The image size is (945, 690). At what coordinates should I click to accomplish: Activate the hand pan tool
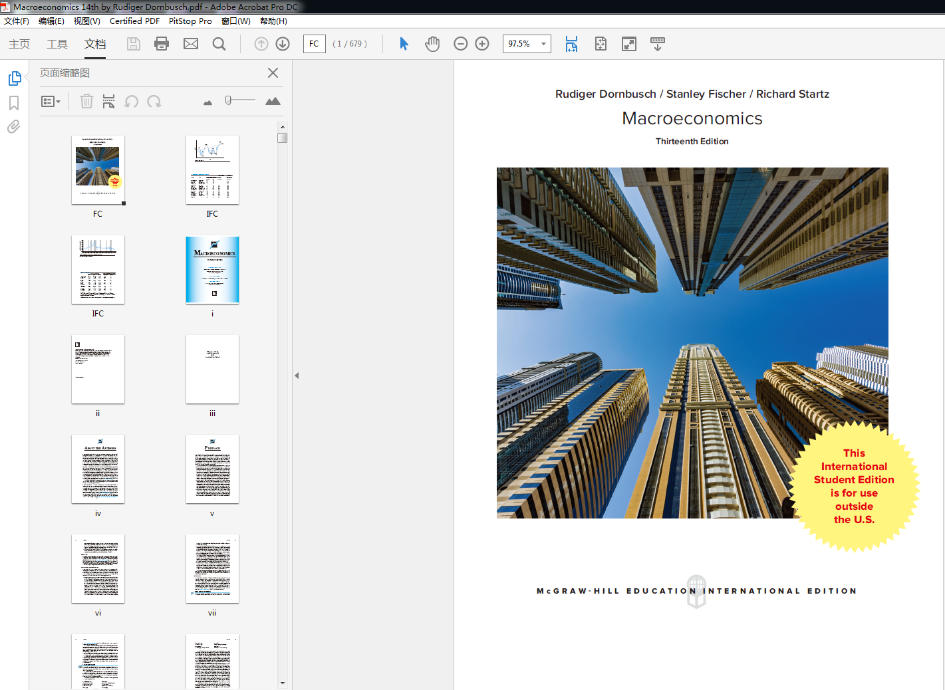[432, 44]
